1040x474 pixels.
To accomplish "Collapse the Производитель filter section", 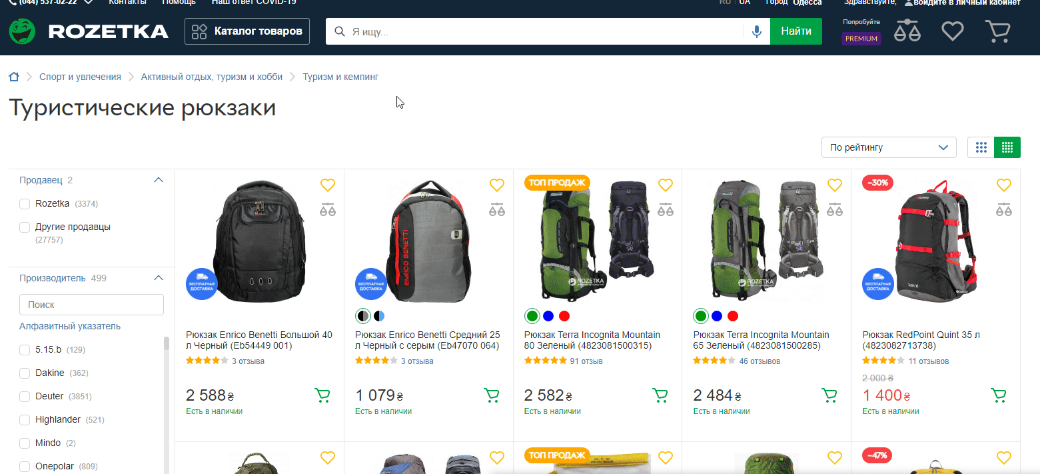I will pos(159,278).
